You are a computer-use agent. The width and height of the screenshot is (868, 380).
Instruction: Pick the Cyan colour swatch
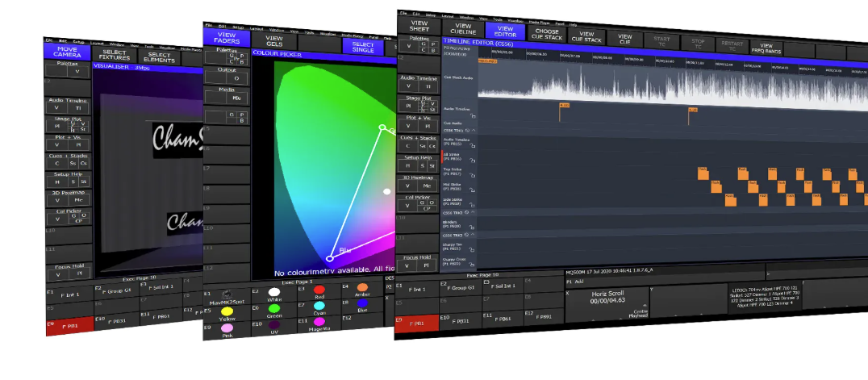tap(319, 306)
